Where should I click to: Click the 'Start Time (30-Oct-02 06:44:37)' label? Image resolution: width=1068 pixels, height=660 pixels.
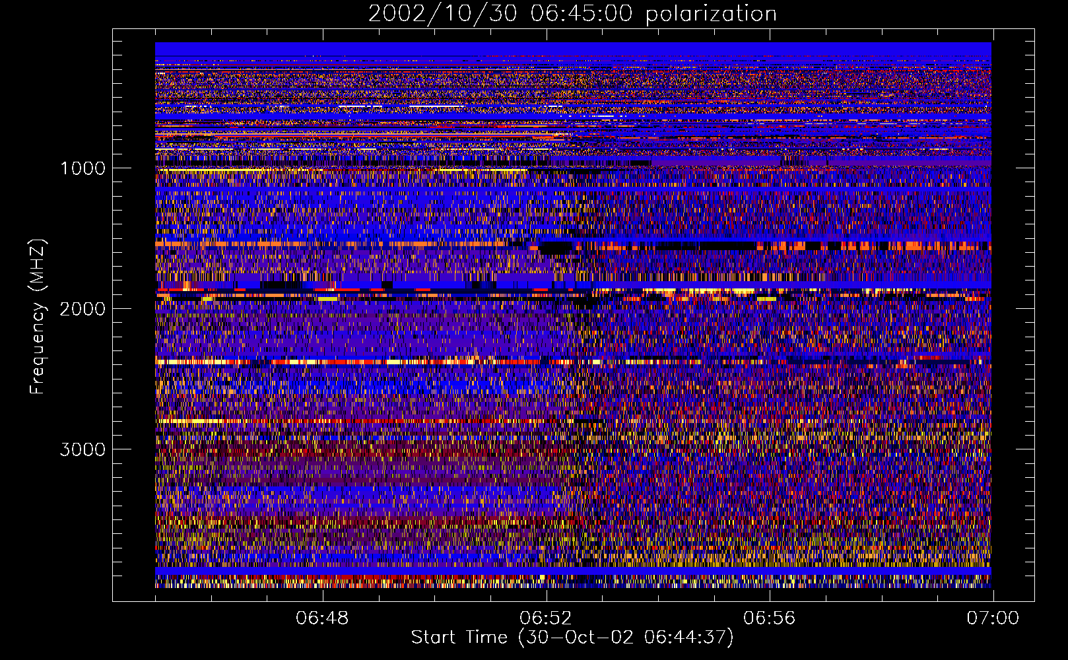[572, 638]
